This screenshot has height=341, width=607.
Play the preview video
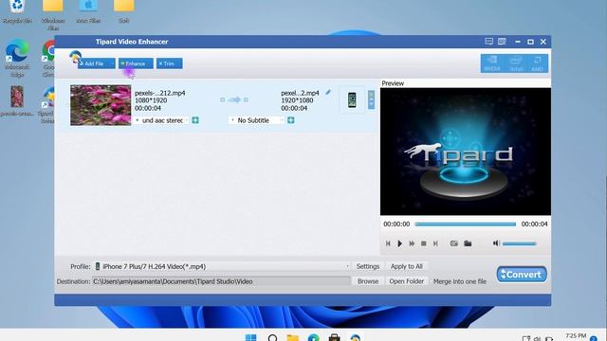click(x=400, y=243)
